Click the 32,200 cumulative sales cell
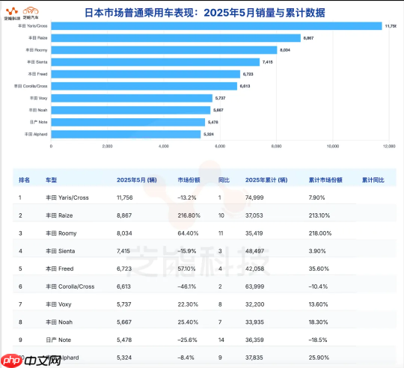The image size is (404, 368). (x=255, y=304)
